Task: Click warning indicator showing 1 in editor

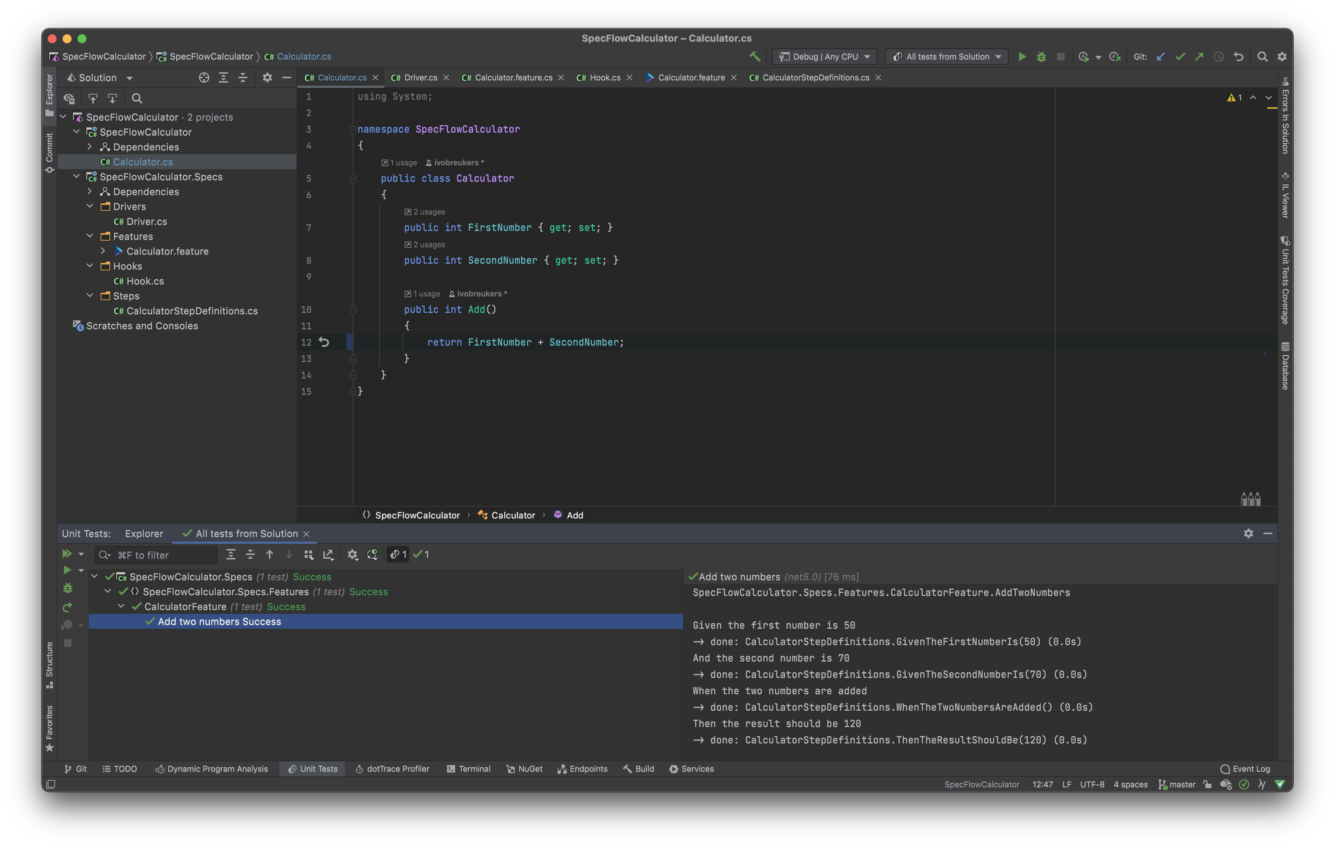Action: pyautogui.click(x=1235, y=98)
